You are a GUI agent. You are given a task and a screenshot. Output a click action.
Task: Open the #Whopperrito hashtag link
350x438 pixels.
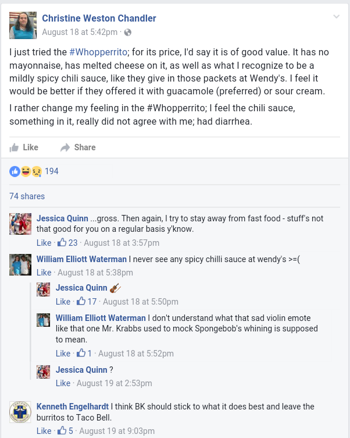point(98,52)
